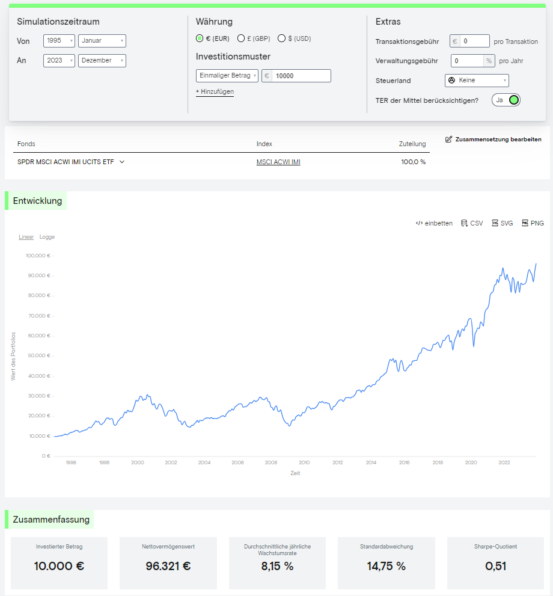Open the end month Dezember dropdown
Viewport: 553px width, 596px height.
tap(102, 61)
